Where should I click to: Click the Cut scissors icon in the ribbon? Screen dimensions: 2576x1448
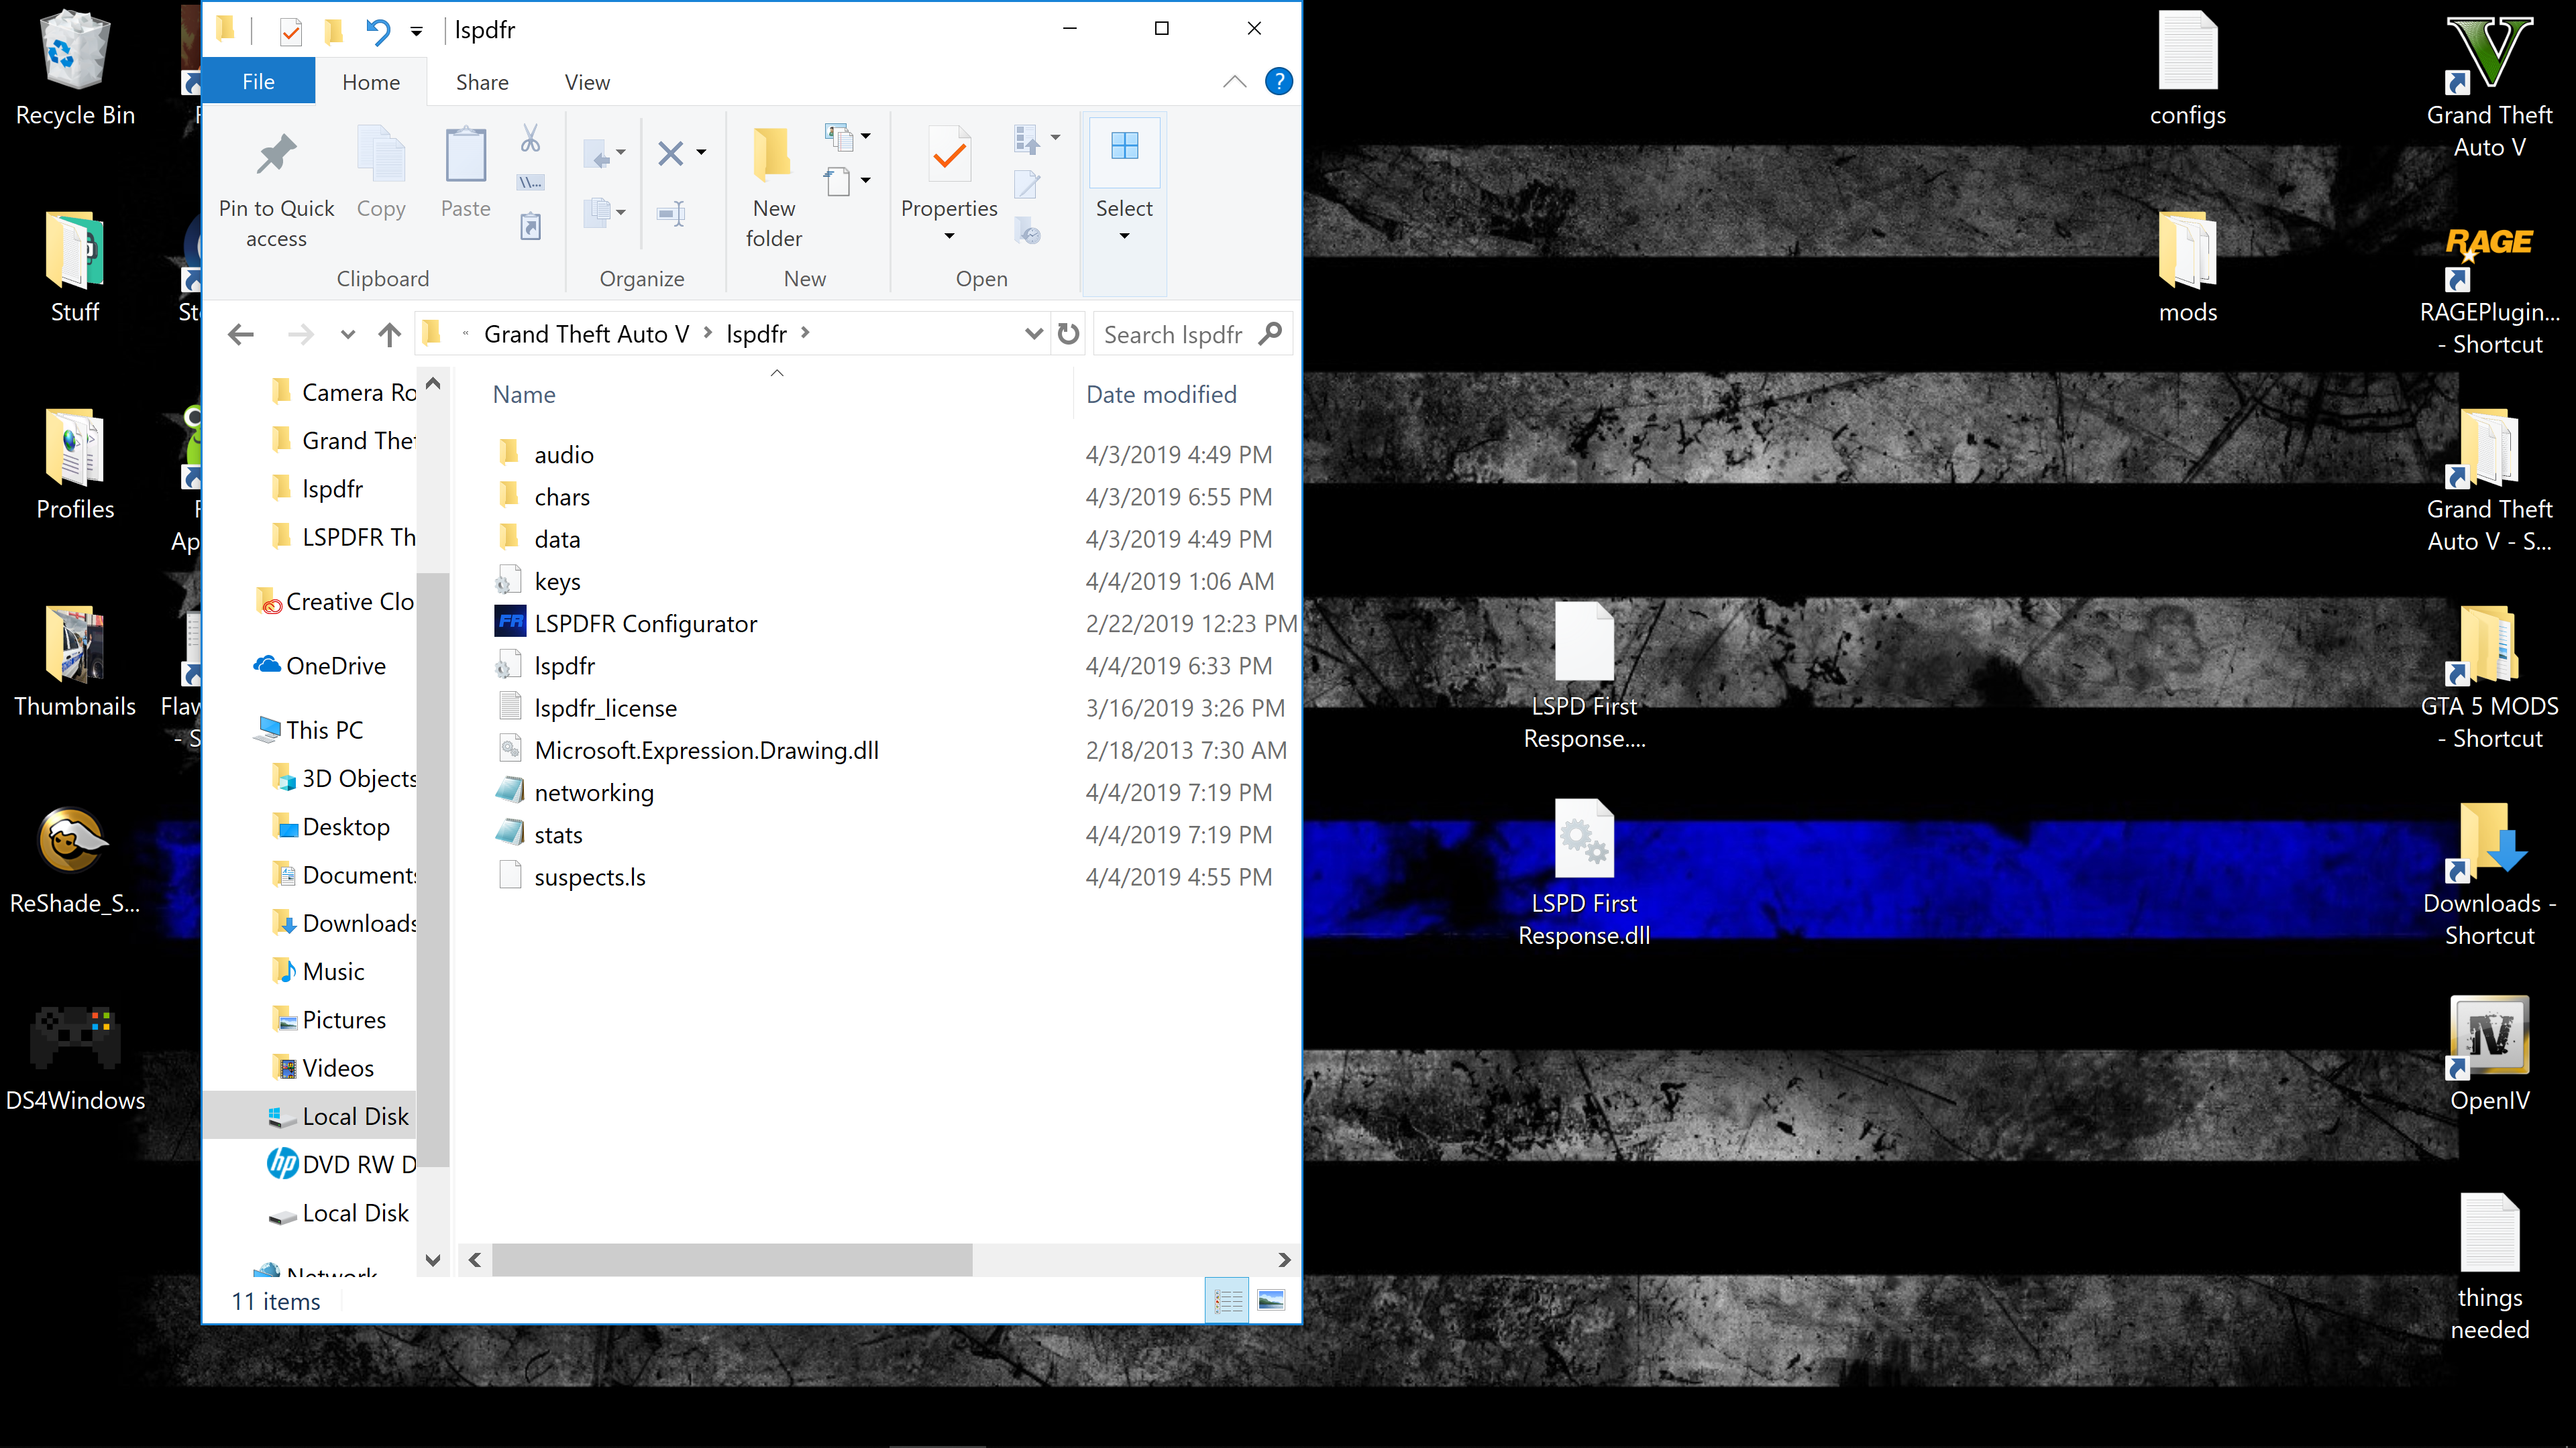(x=530, y=138)
